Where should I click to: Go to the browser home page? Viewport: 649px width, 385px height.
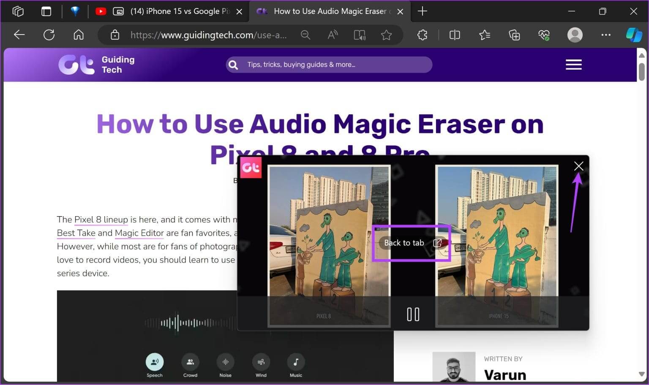tap(79, 35)
